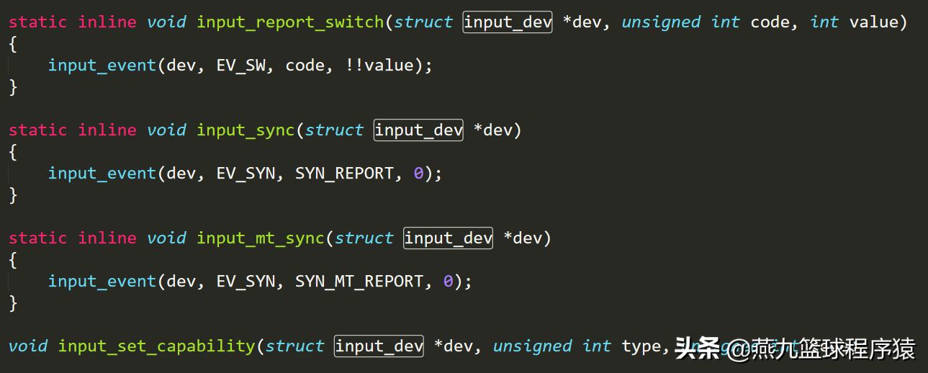This screenshot has width=928, height=373.
Task: Select the SYN_MT_REPORT constant
Action: click(359, 282)
